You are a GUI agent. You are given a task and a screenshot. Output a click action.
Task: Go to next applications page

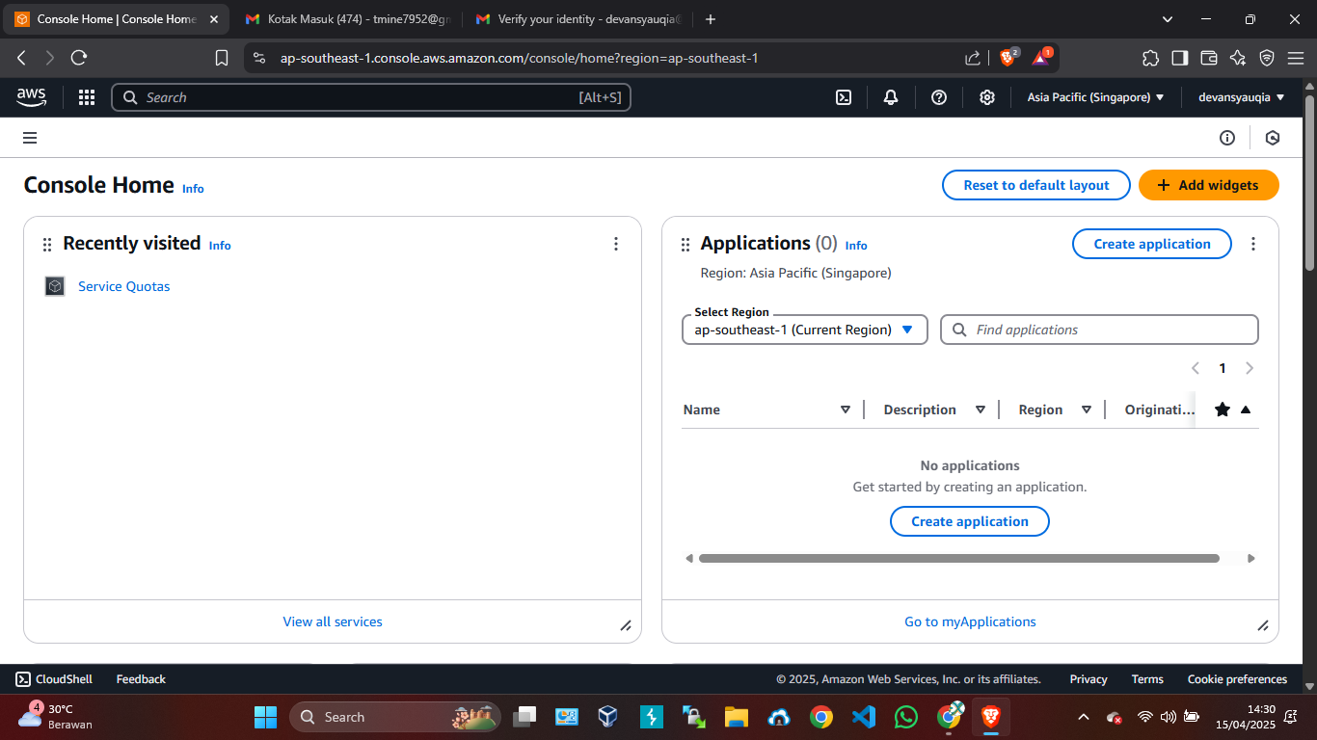(1250, 368)
